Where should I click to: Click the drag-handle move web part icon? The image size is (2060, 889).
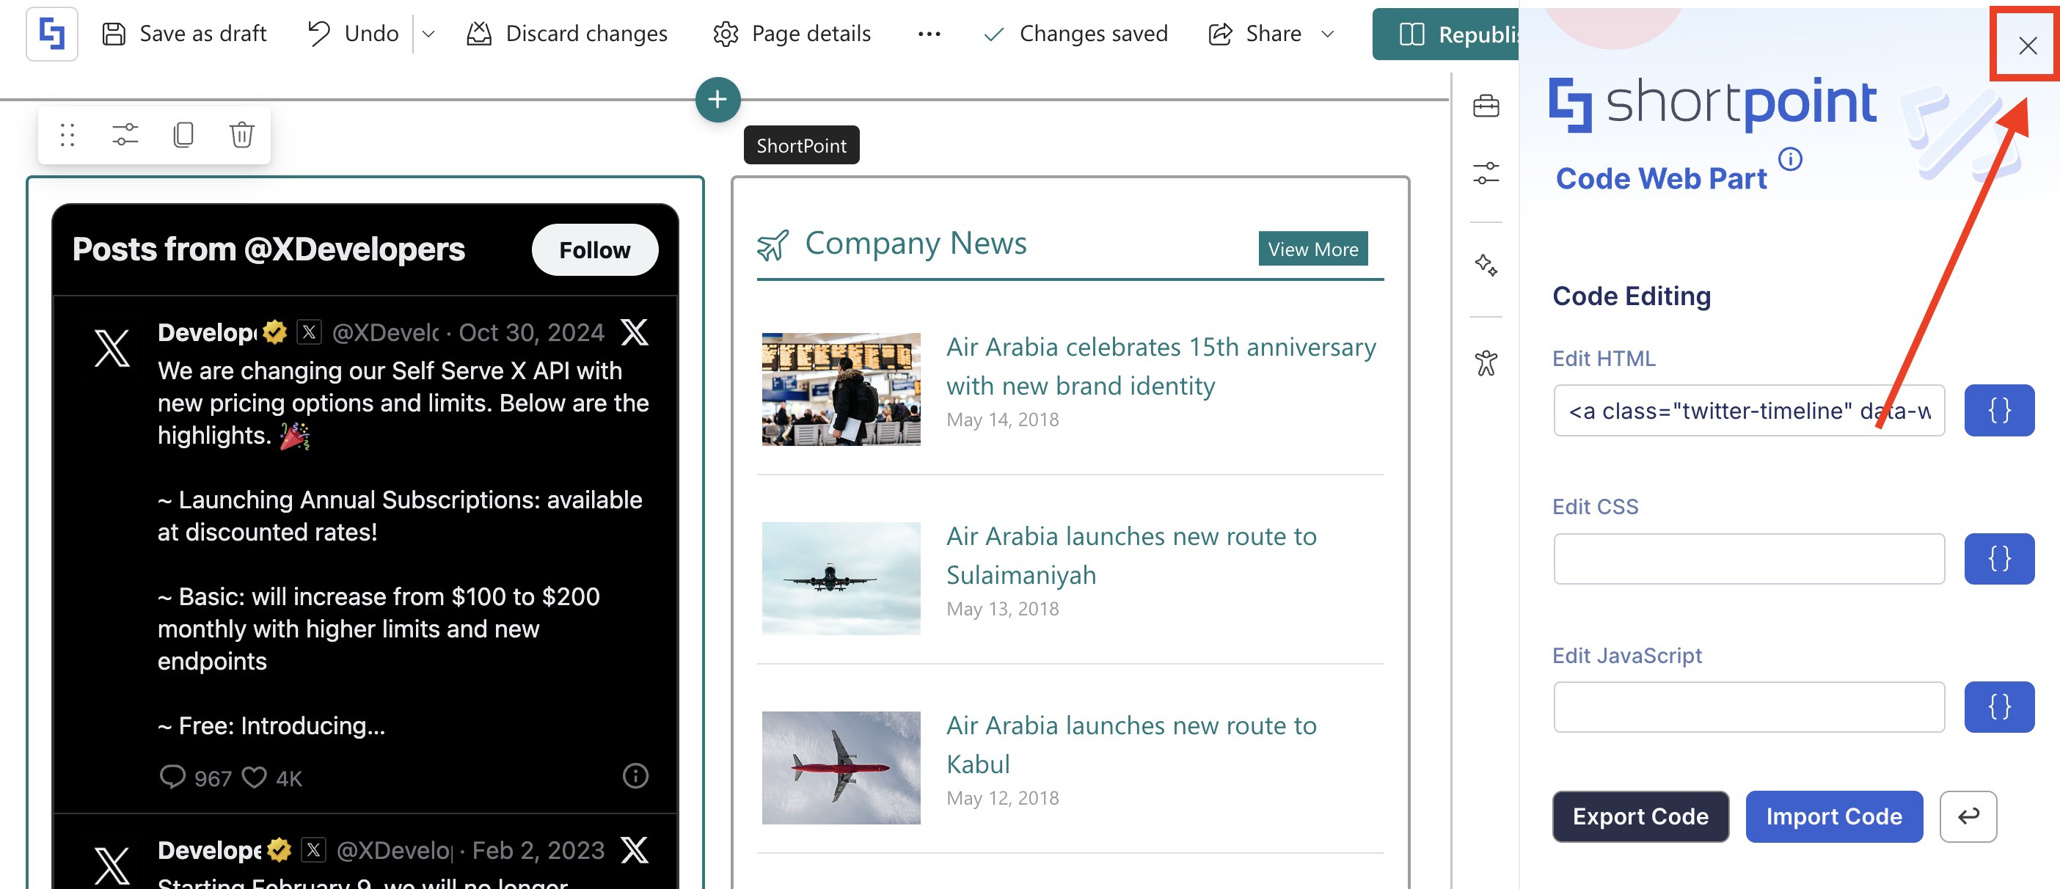point(67,135)
